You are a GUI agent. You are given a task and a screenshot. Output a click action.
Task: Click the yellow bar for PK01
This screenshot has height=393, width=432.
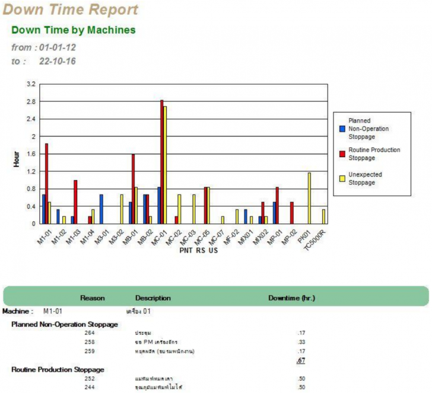(x=309, y=198)
